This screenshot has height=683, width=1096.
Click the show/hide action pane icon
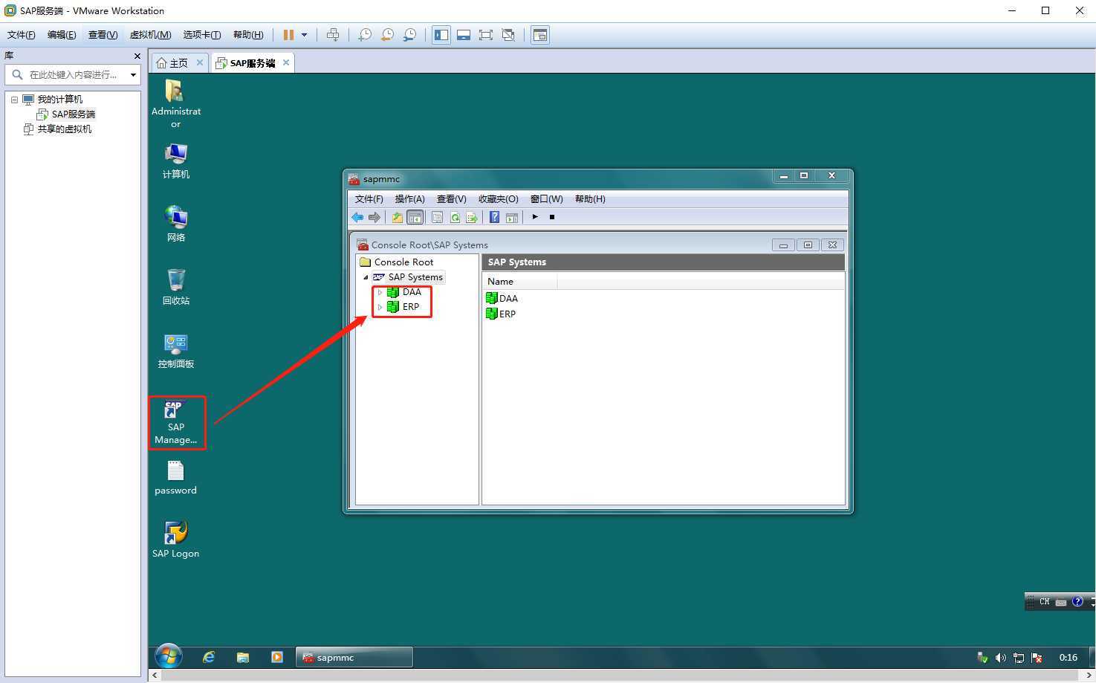(512, 217)
